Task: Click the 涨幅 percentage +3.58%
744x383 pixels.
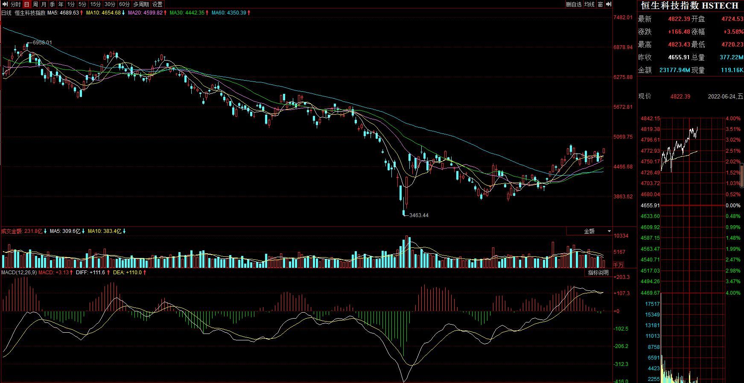Action: tap(733, 32)
